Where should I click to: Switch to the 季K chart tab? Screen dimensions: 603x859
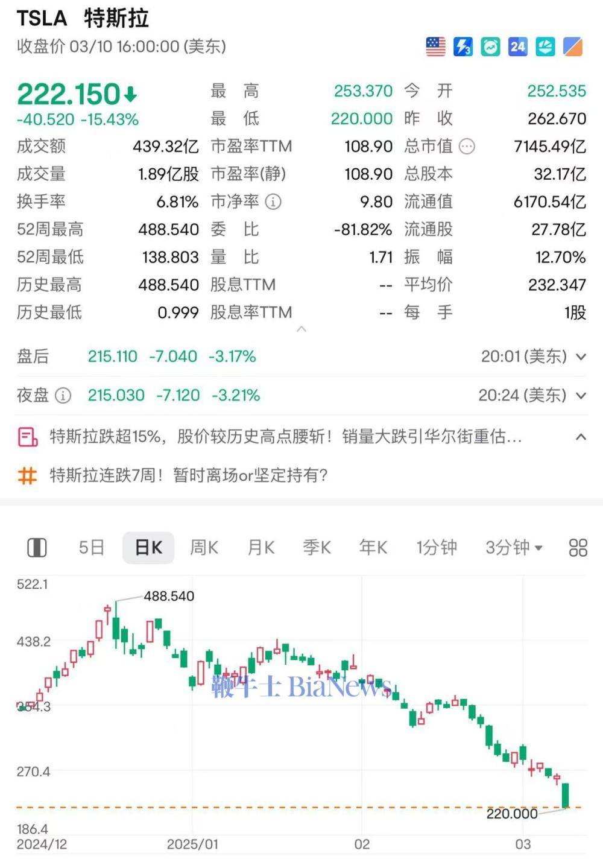(x=317, y=548)
